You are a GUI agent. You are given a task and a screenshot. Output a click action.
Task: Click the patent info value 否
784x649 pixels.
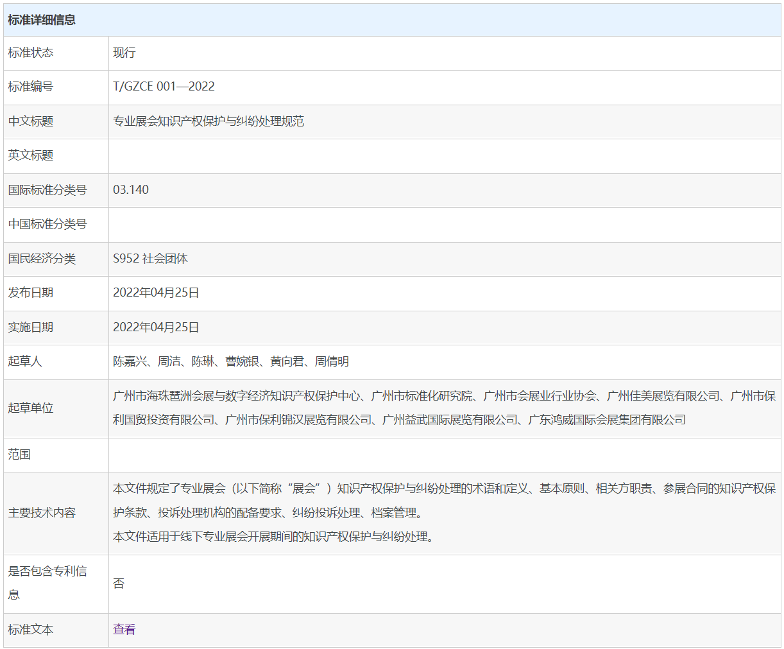coord(119,584)
